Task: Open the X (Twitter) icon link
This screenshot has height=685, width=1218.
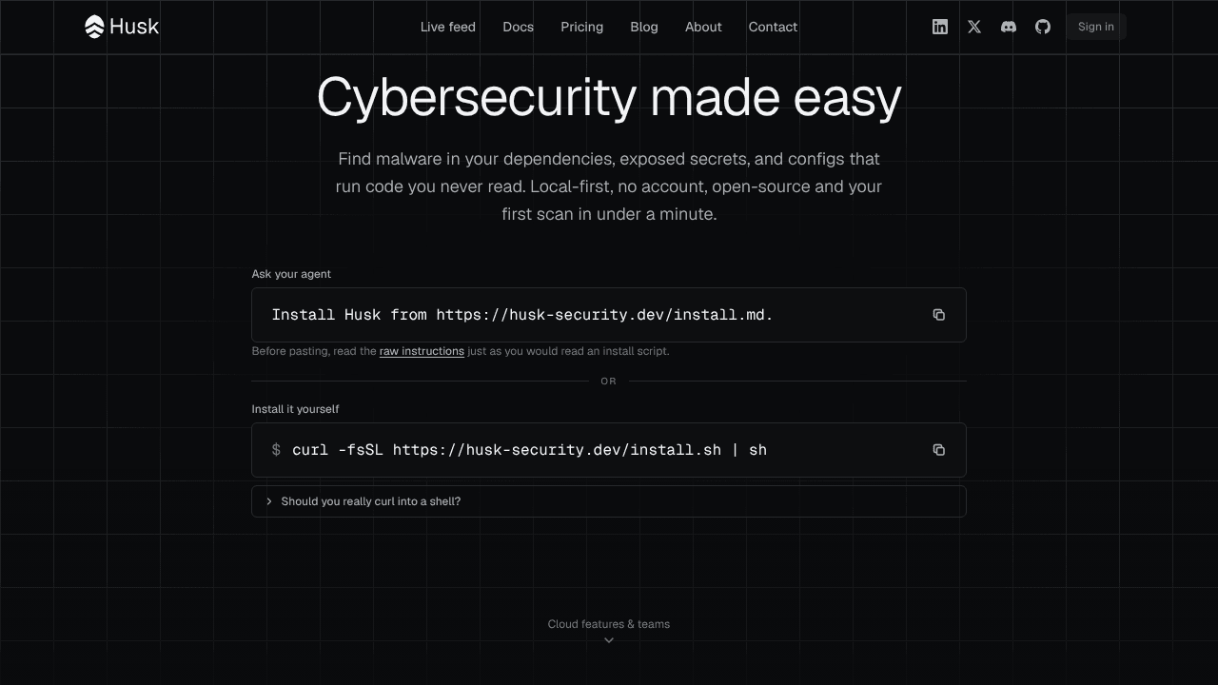Action: coord(974,27)
